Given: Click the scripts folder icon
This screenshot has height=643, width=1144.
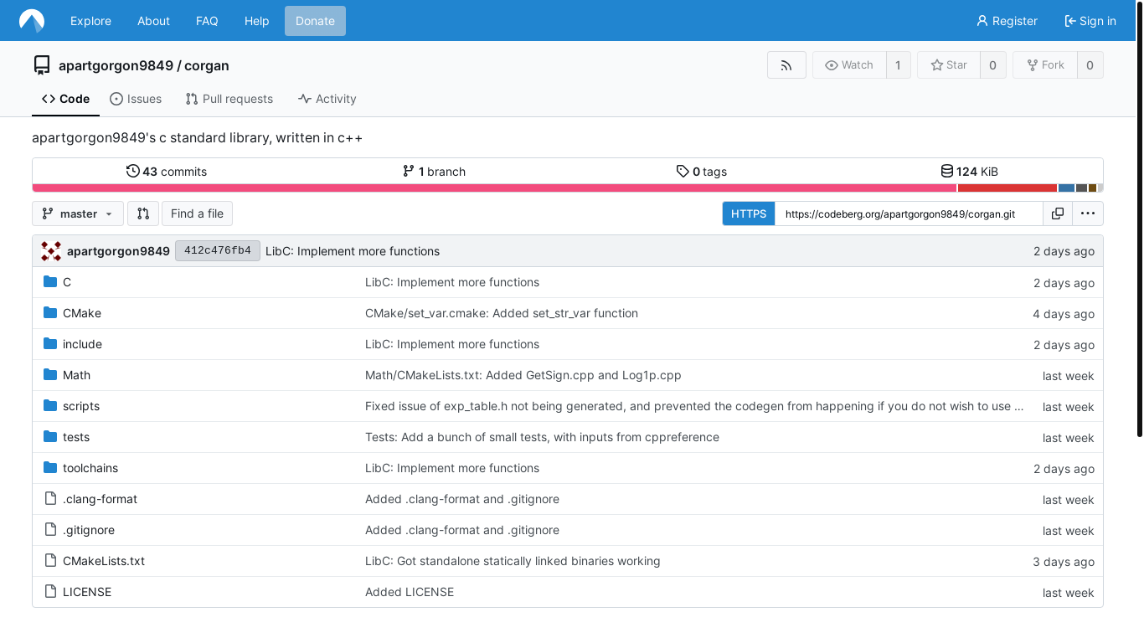Looking at the screenshot, I should click(50, 406).
